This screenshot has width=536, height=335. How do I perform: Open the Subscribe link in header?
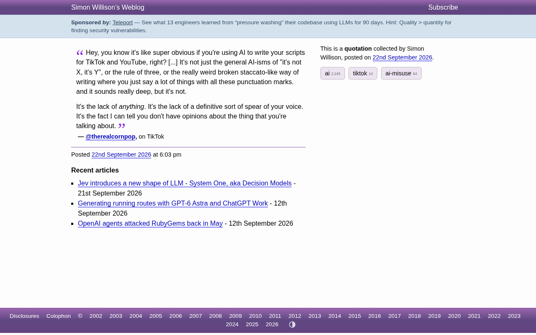pyautogui.click(x=443, y=8)
